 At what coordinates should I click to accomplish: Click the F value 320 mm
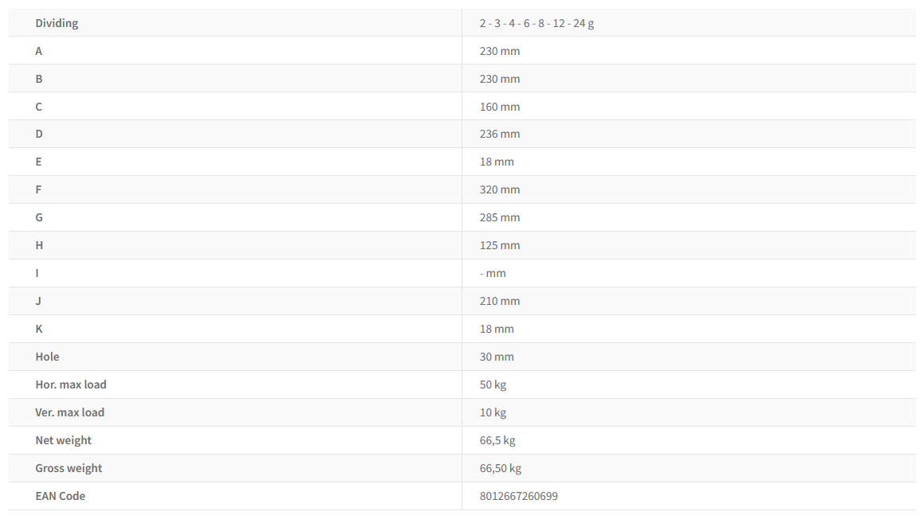[500, 189]
